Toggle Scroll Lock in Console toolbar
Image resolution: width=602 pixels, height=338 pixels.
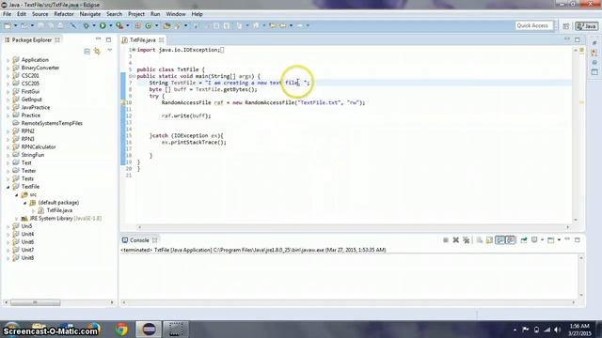[489, 240]
